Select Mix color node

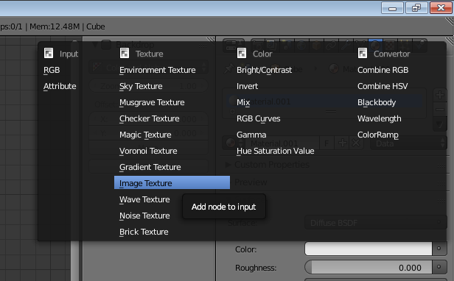[x=243, y=102]
